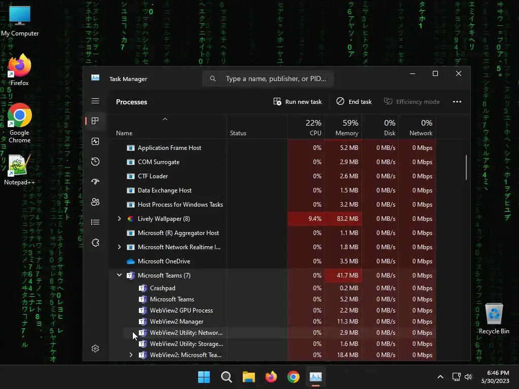Image resolution: width=519 pixels, height=389 pixels.
Task: Open the Users sidebar icon
Action: (95, 202)
